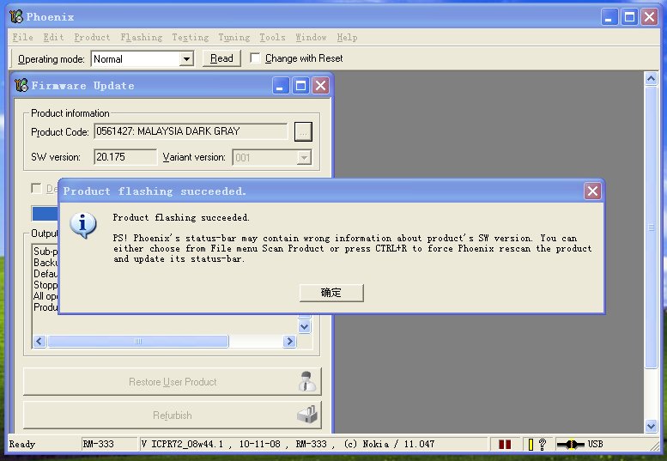The width and height of the screenshot is (667, 461).
Task: Open the Variant version dropdown
Action: (304, 157)
